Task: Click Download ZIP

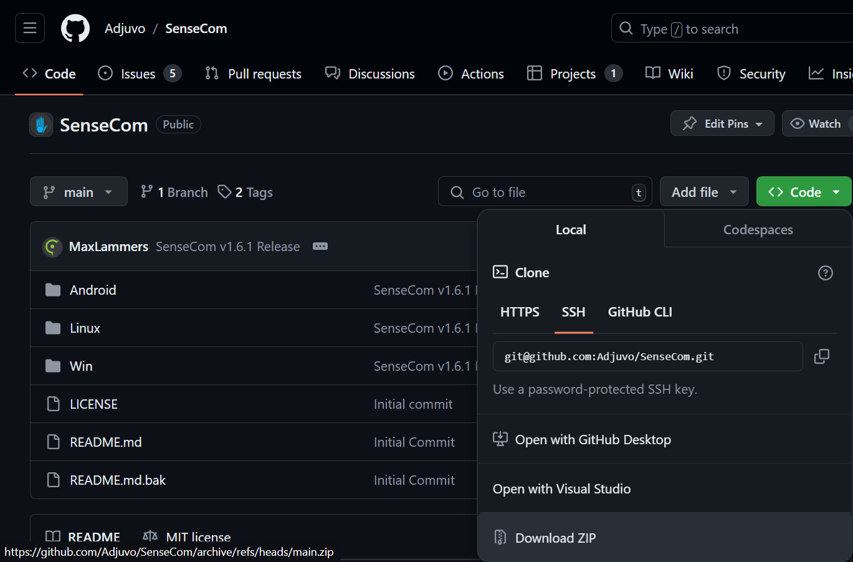Action: pos(554,537)
